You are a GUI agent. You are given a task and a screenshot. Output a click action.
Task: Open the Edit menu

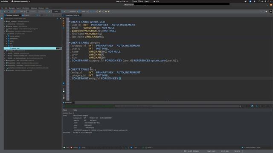tap(6, 8)
